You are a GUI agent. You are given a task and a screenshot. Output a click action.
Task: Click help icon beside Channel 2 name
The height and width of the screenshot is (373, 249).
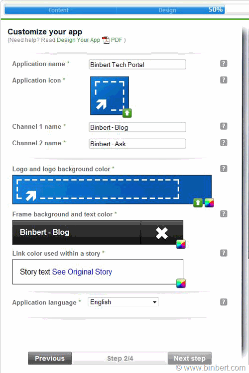[224, 143]
